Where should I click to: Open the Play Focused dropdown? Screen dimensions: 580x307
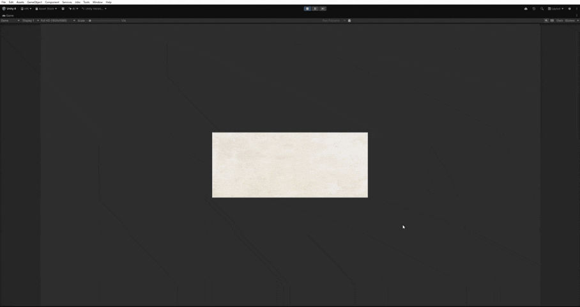click(x=333, y=20)
